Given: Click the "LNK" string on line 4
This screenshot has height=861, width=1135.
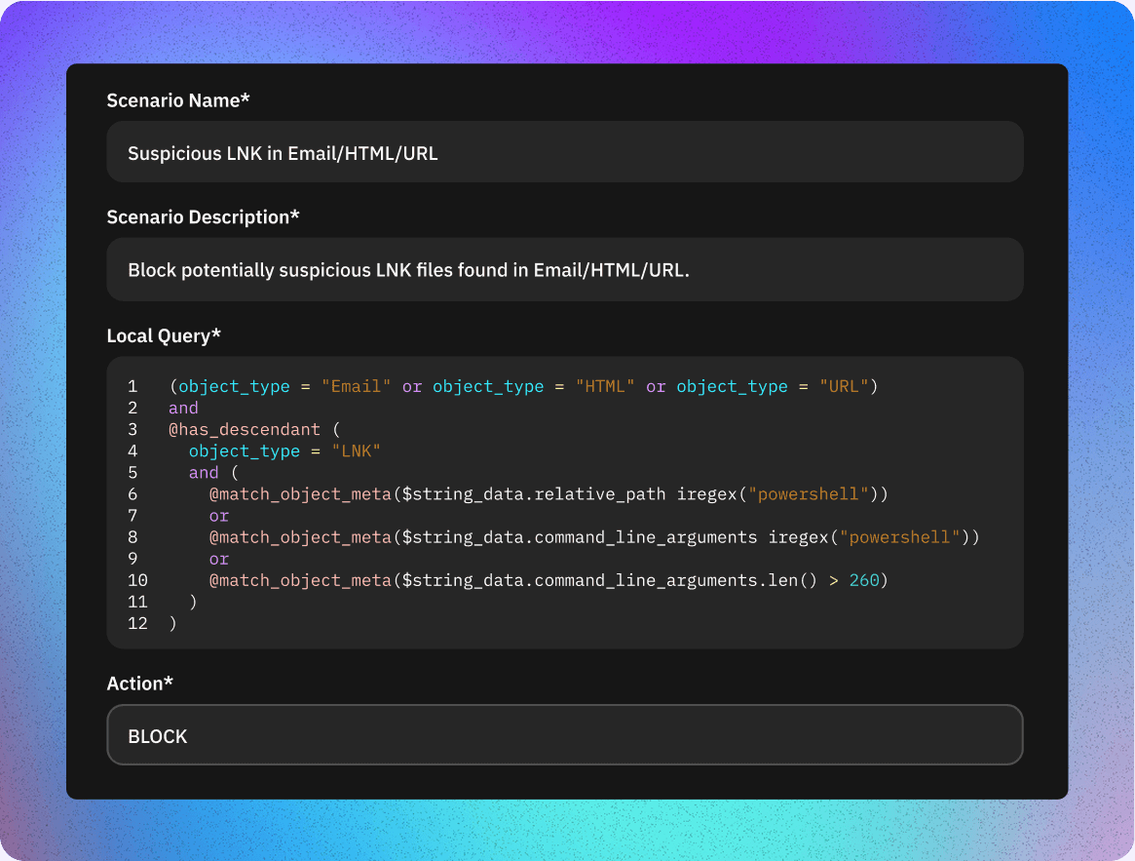Looking at the screenshot, I should pos(356,450).
